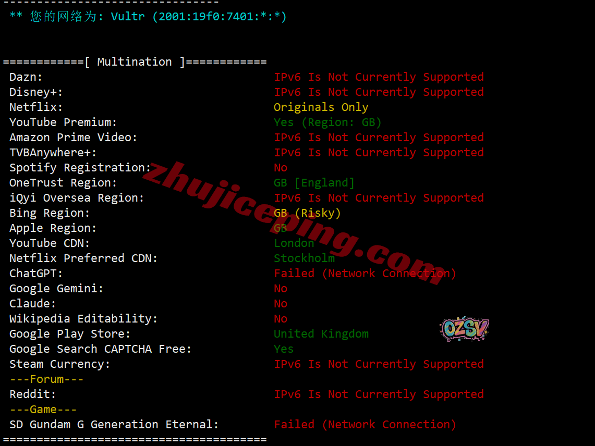Click the Multination section header
This screenshot has width=595, height=446.
(135, 62)
